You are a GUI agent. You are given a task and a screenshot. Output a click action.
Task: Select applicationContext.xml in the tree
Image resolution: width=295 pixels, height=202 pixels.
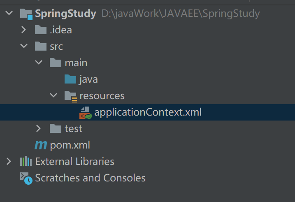point(147,112)
